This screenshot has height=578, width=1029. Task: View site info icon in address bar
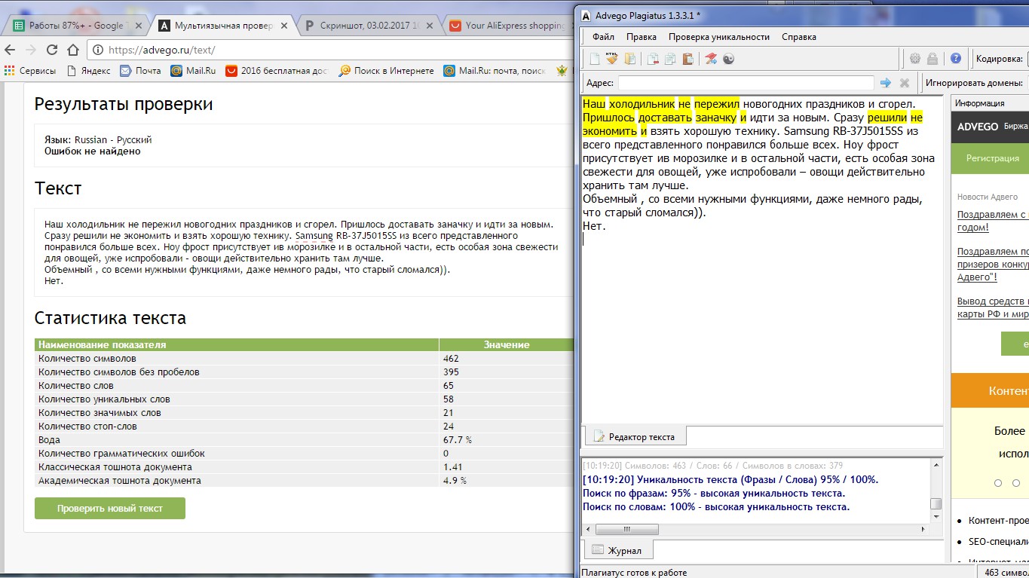(100, 50)
